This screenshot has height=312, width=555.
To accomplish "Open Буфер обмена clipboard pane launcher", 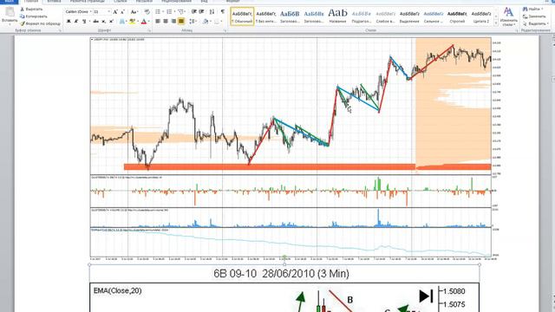I will (60, 31).
